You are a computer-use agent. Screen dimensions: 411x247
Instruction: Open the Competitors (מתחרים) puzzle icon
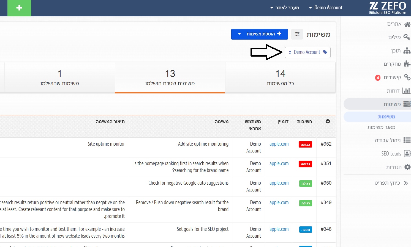[x=407, y=64]
